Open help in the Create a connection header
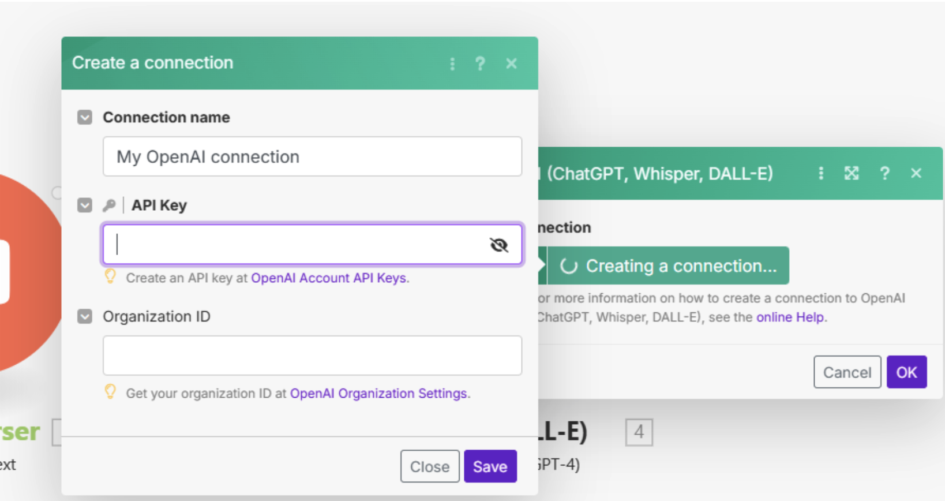The image size is (945, 501). click(480, 63)
